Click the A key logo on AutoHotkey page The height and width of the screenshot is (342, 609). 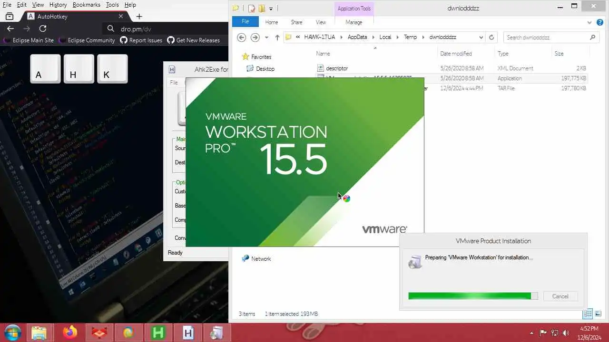[x=45, y=69]
